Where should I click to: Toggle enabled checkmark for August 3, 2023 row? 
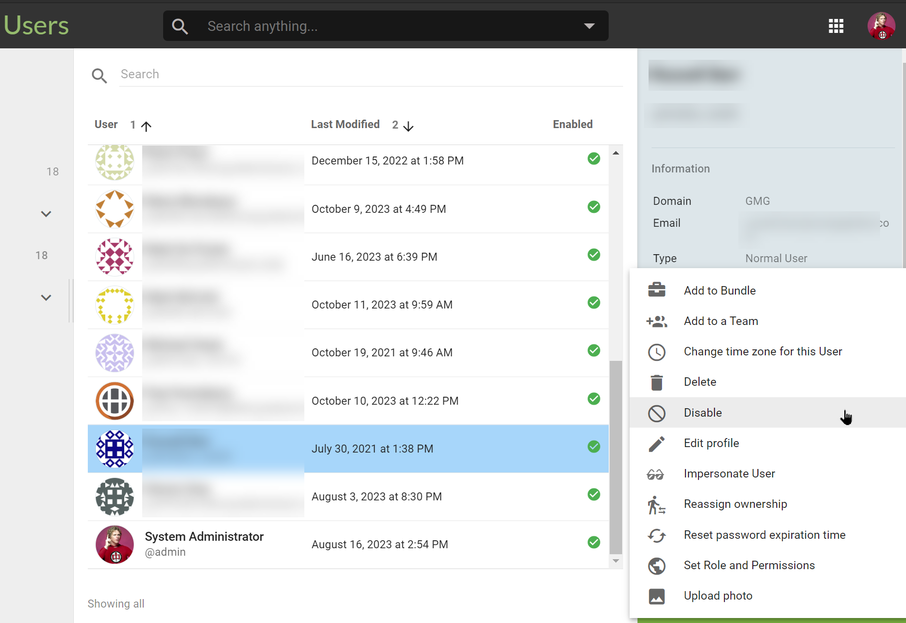(594, 494)
